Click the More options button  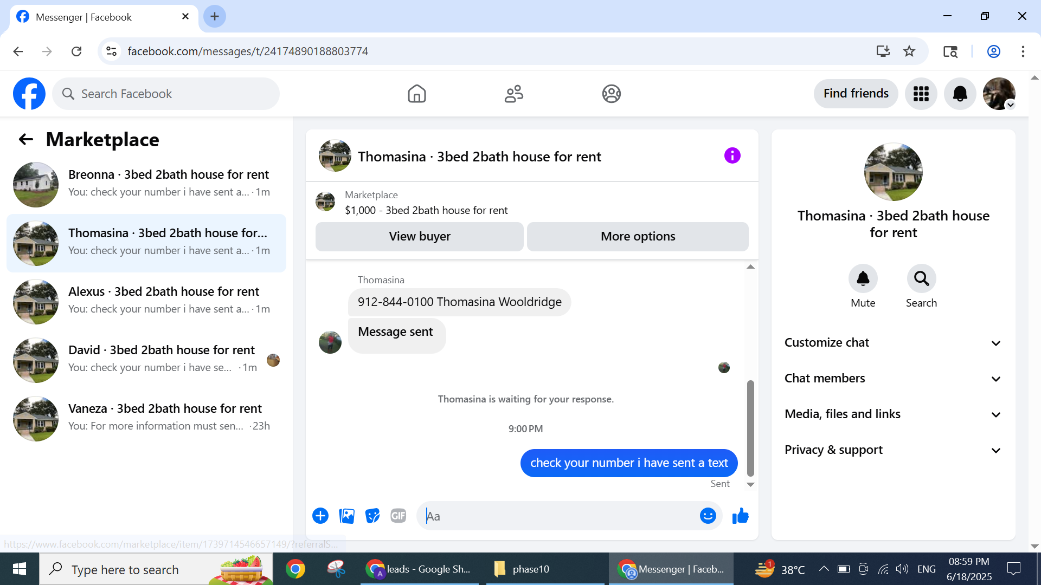tap(638, 237)
